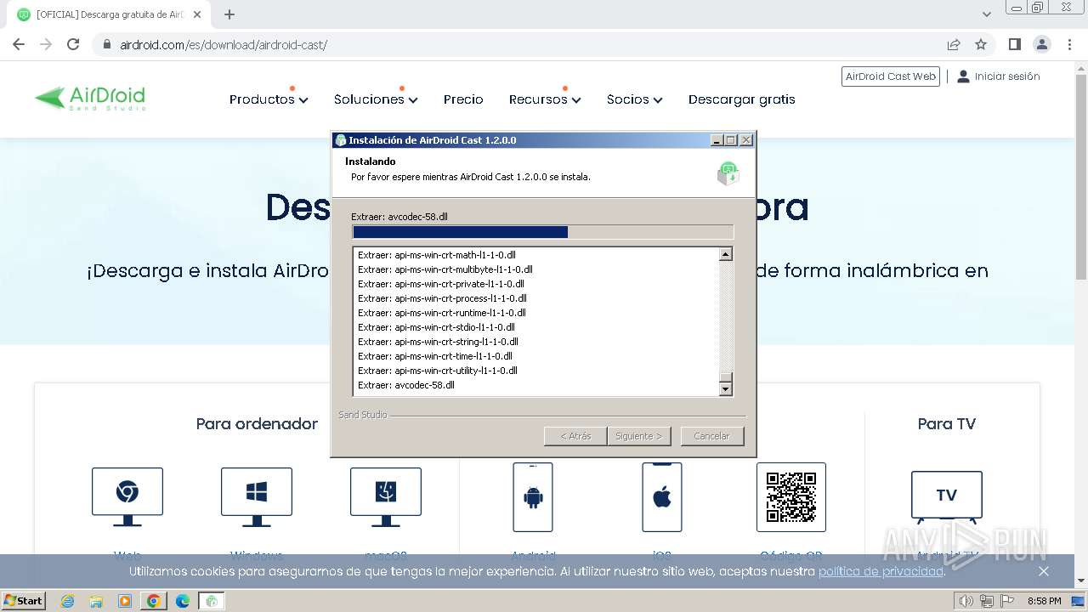Open File Explorer from the taskbar
Screen dimensions: 1088x612
(96, 601)
